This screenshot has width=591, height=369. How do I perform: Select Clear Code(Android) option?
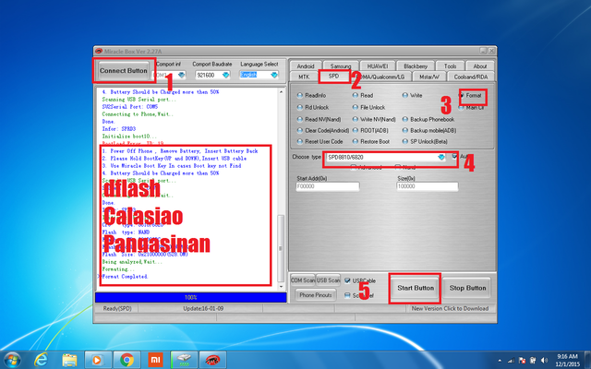(323, 130)
